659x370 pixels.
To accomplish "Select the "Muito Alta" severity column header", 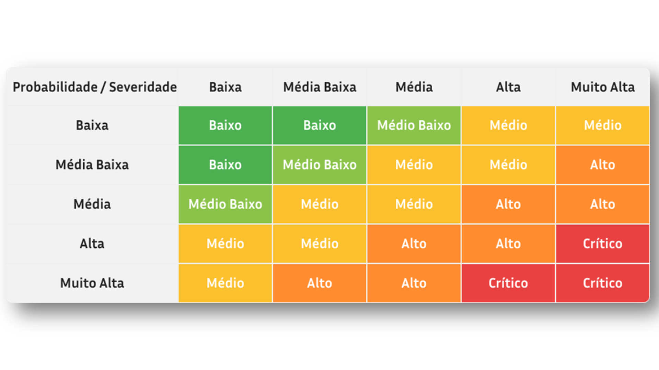I will [602, 87].
